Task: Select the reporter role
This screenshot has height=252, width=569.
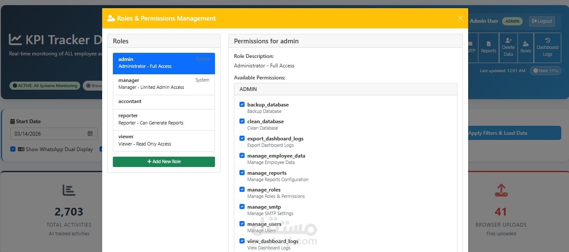Action: (x=163, y=119)
